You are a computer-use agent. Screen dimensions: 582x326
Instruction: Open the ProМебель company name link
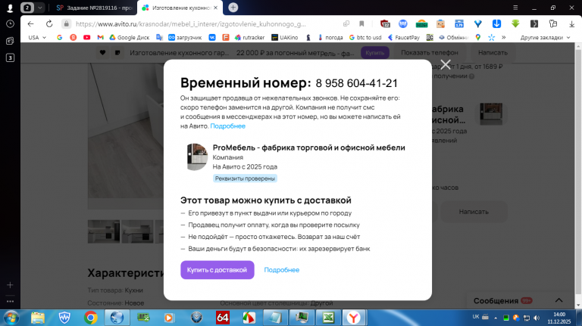(x=309, y=147)
